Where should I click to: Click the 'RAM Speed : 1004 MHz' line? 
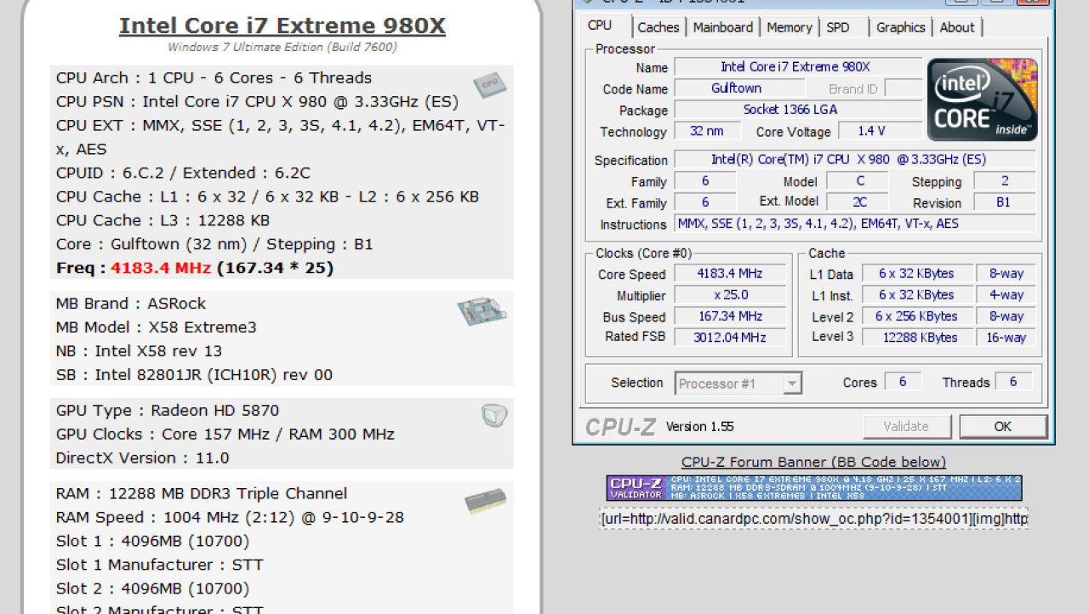tap(230, 517)
